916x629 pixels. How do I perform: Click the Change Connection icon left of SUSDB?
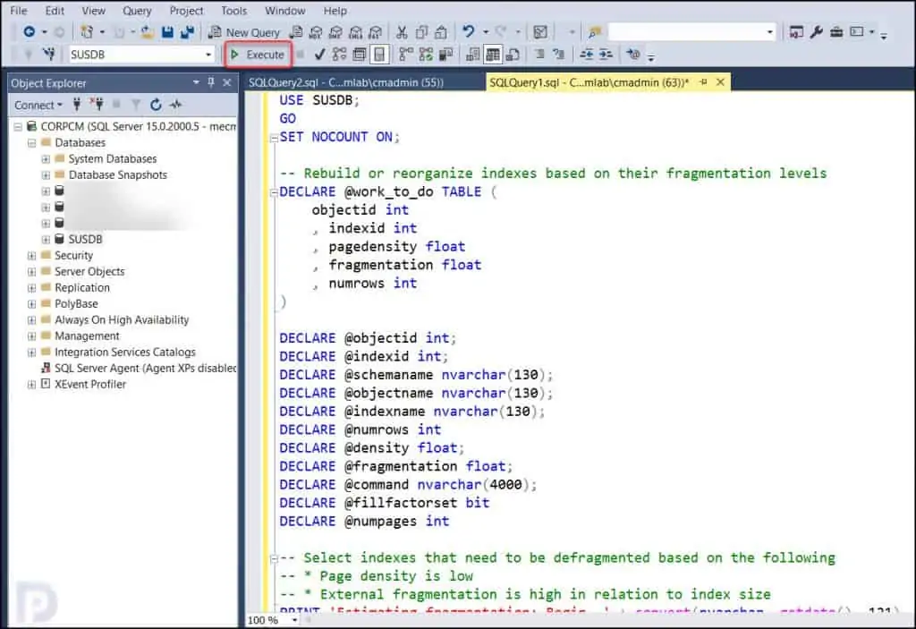click(x=49, y=55)
